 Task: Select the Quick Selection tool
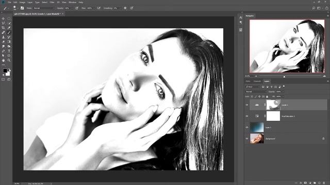(9, 23)
